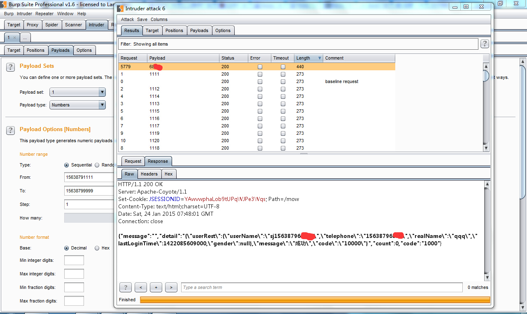Viewport: 527px width, 314px height.
Task: Open the Response tab
Action: click(x=158, y=161)
